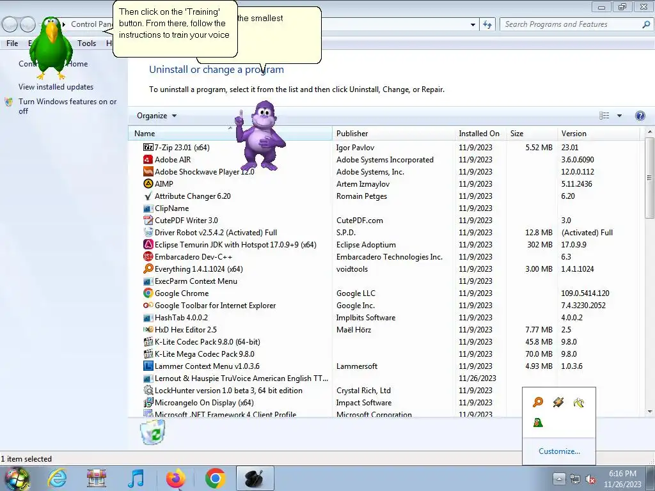Screen dimensions: 655x491
Task: Click the Lammer Context Menu icon
Action: [148, 366]
